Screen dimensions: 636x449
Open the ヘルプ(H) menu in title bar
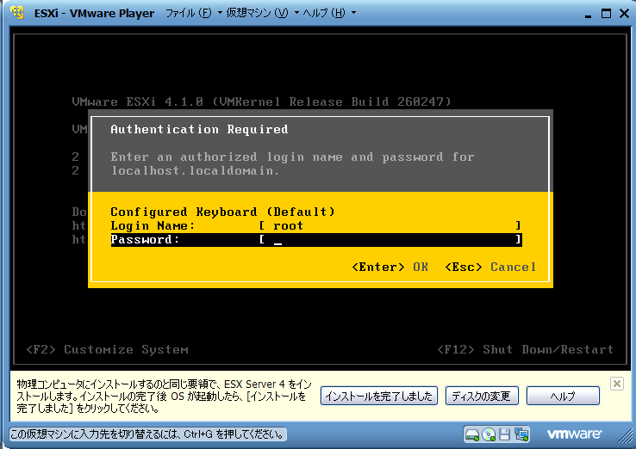tap(329, 13)
